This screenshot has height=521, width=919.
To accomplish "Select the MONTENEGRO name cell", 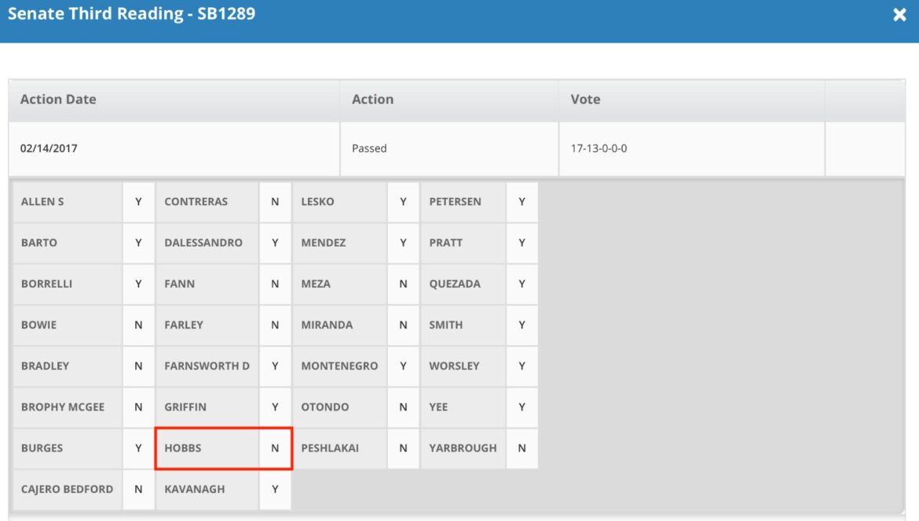I will [339, 366].
